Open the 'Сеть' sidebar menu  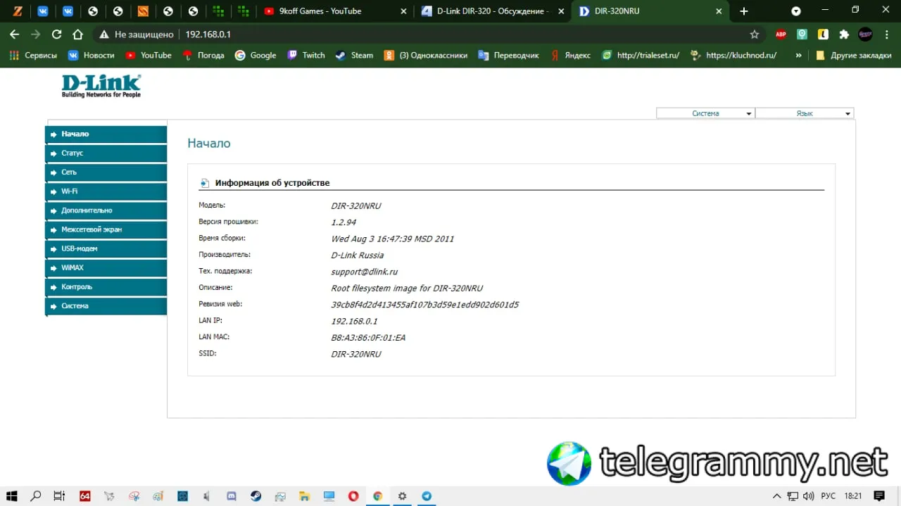point(106,172)
